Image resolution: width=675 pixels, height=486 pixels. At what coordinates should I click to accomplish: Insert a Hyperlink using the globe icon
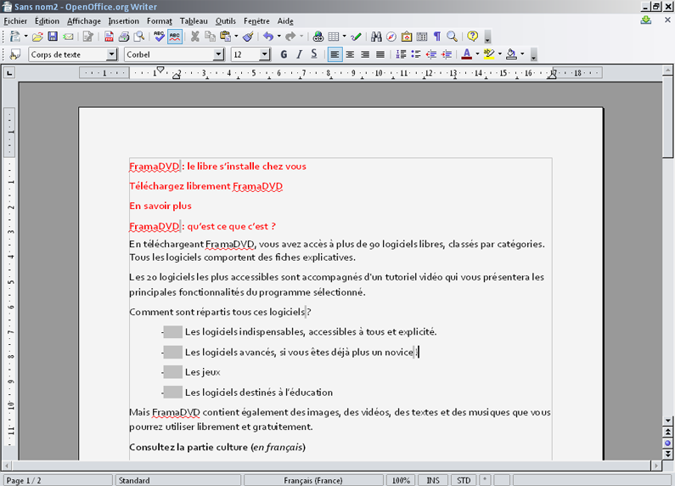pos(318,37)
